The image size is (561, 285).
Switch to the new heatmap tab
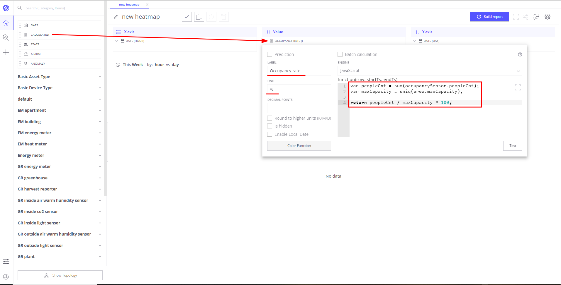(x=129, y=5)
